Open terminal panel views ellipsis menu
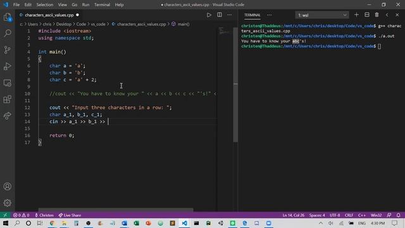The height and width of the screenshot is (228, 405). 270,15
